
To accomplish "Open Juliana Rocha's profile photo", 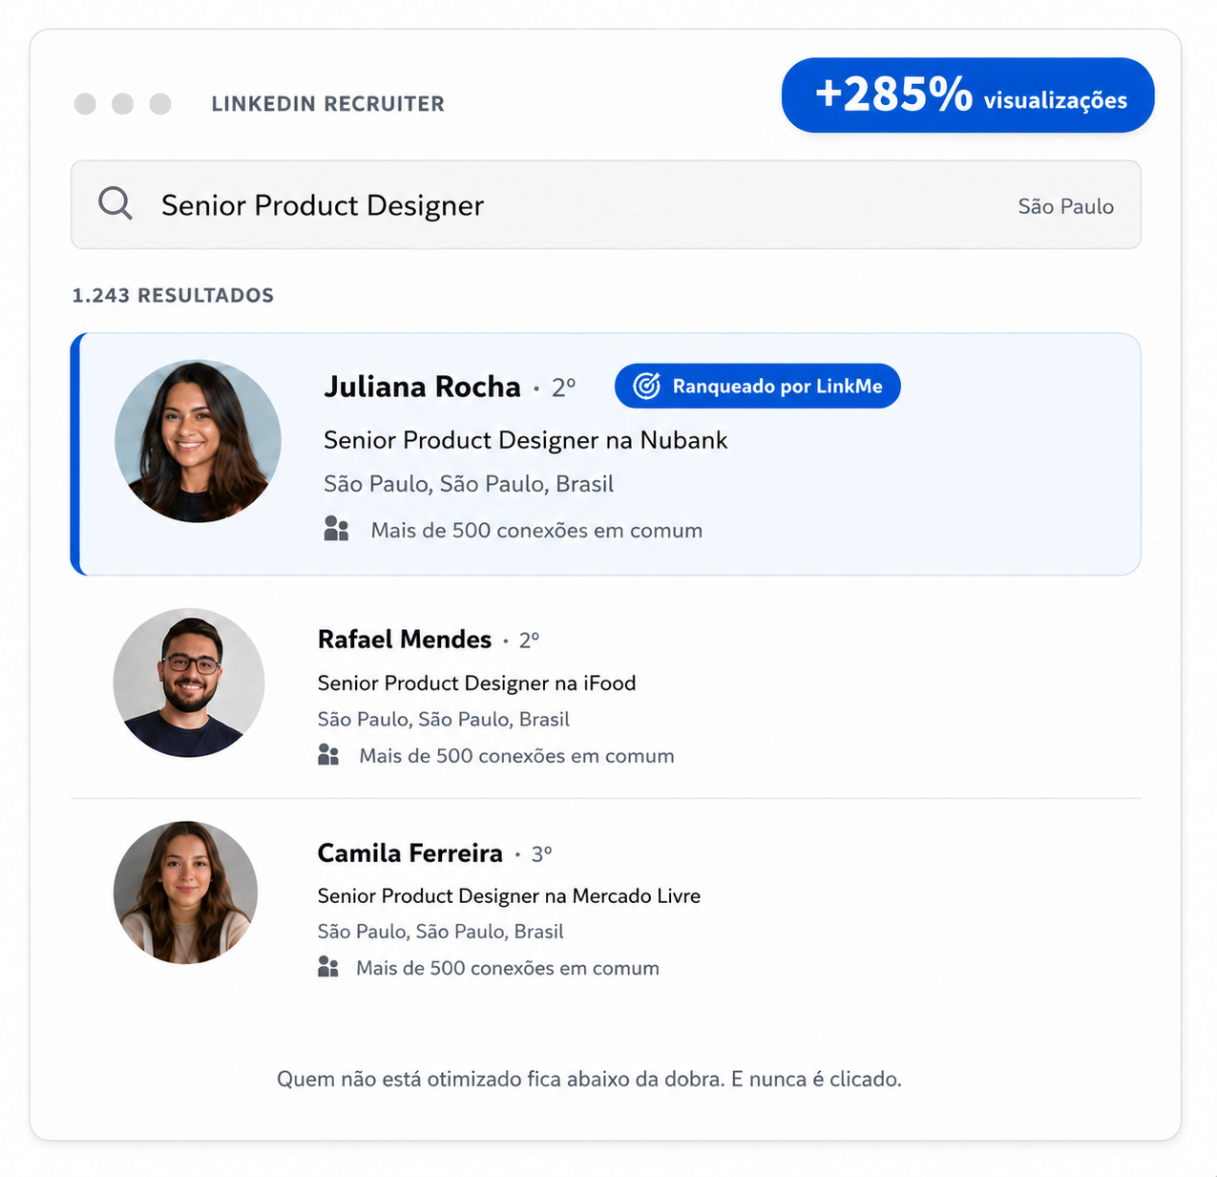I will (x=198, y=441).
